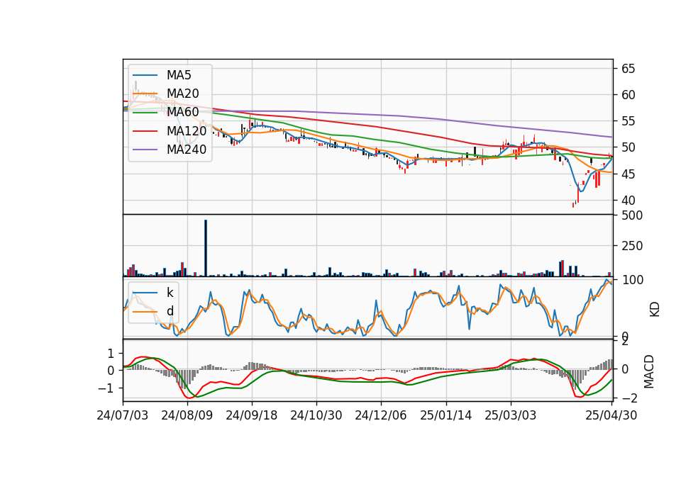
Task: Click the 40 price axis tick
Action: [628, 201]
